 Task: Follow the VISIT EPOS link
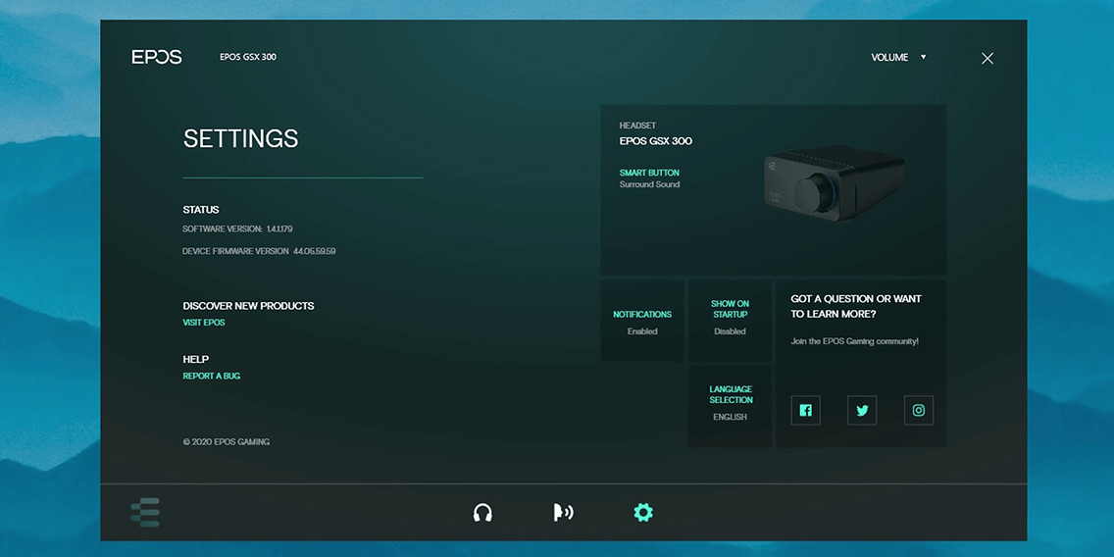pyautogui.click(x=204, y=323)
